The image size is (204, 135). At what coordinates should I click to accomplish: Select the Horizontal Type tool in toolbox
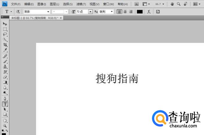(x=5, y=104)
